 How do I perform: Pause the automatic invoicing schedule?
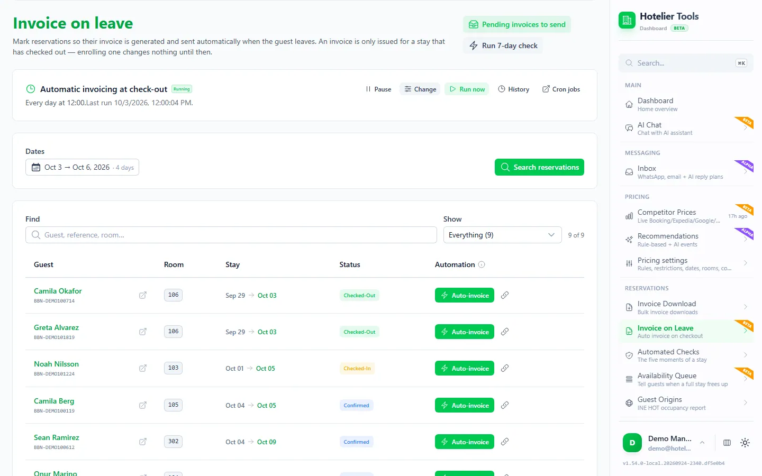click(x=378, y=89)
